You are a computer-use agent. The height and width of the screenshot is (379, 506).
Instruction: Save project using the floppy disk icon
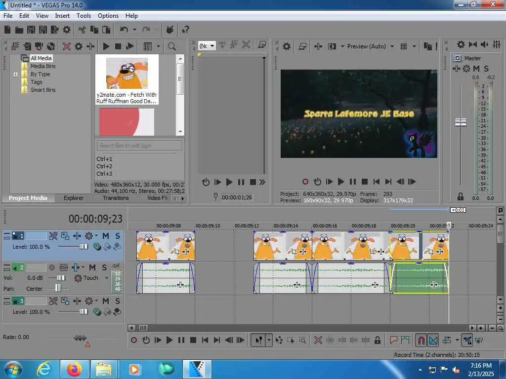tap(31, 30)
